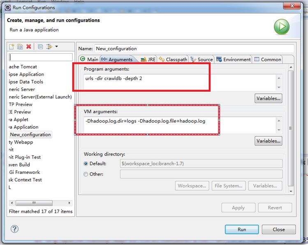Image resolution: width=308 pixels, height=245 pixels.
Task: Select Apache Tomcat in configuration list
Action: (23, 67)
